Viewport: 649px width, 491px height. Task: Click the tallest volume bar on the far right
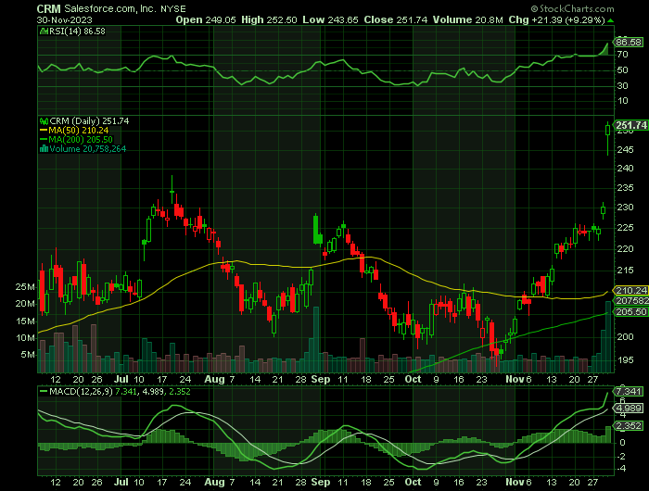point(608,336)
